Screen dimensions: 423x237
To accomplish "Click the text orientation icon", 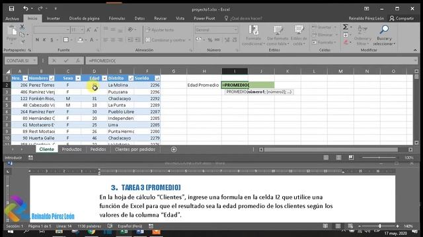I will click(x=131, y=30).
